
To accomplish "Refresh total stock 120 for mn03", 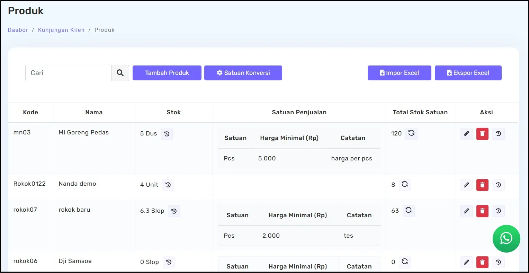I will pos(411,133).
